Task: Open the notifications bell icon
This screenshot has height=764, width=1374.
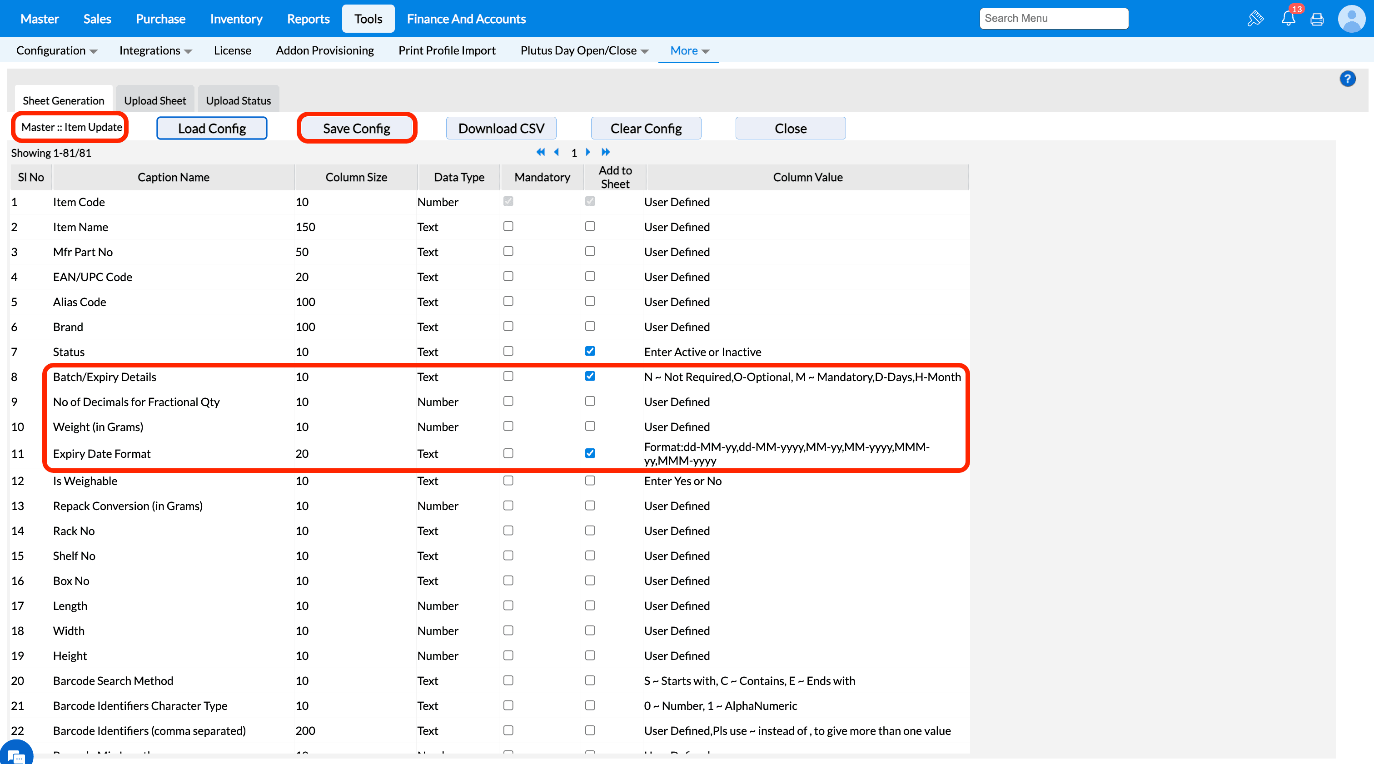Action: coord(1288,19)
